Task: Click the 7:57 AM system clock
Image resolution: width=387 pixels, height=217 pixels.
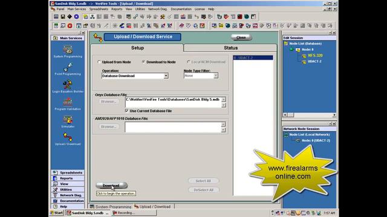Action: tap(329, 213)
